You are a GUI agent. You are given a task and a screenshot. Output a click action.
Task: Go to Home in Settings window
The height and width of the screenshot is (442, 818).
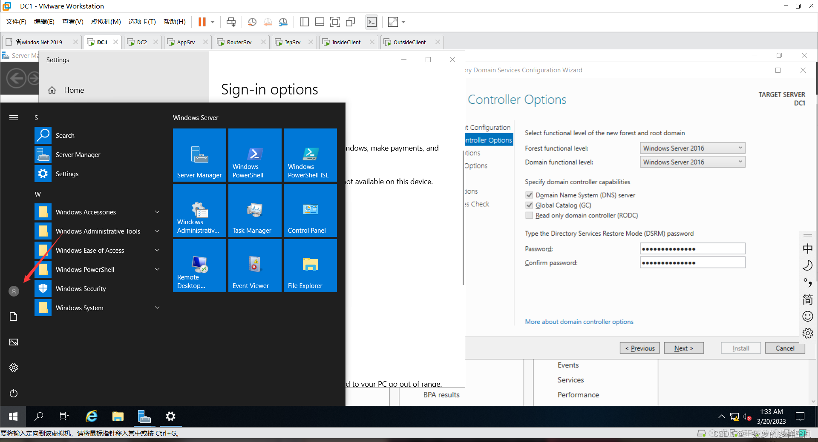(x=66, y=90)
